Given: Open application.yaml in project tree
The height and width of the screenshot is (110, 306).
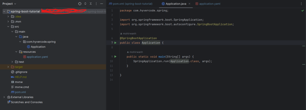Looking at the screenshot, I should 37,57.
